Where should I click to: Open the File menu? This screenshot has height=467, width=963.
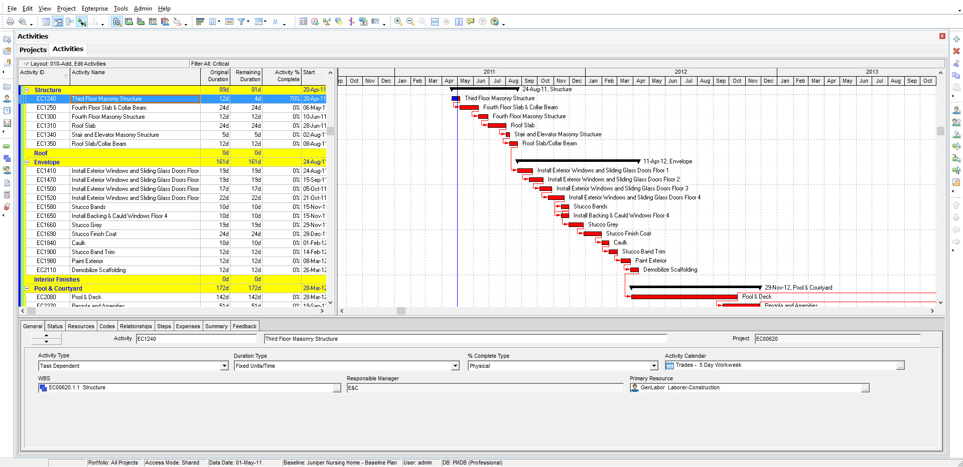(12, 9)
